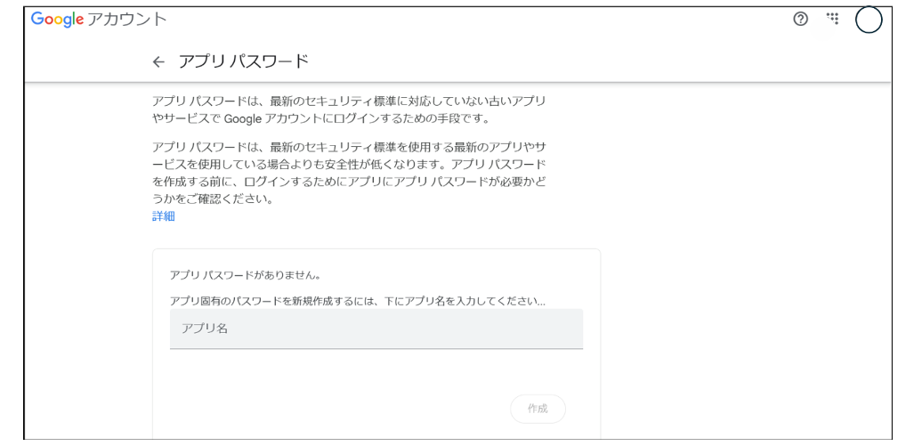Click the word Google in the description paragraph
This screenshot has height=446, width=906.
240,119
